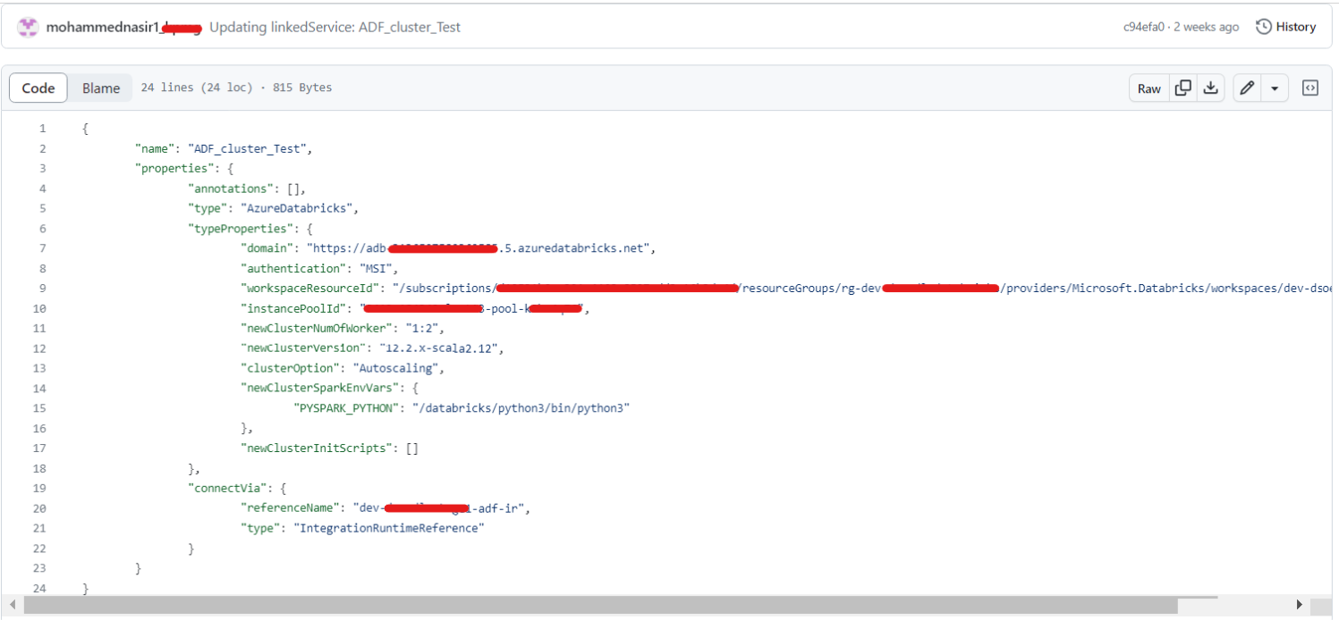Screen dimensions: 1339x620
Task: Open the symbols panel icon
Action: tap(1309, 88)
